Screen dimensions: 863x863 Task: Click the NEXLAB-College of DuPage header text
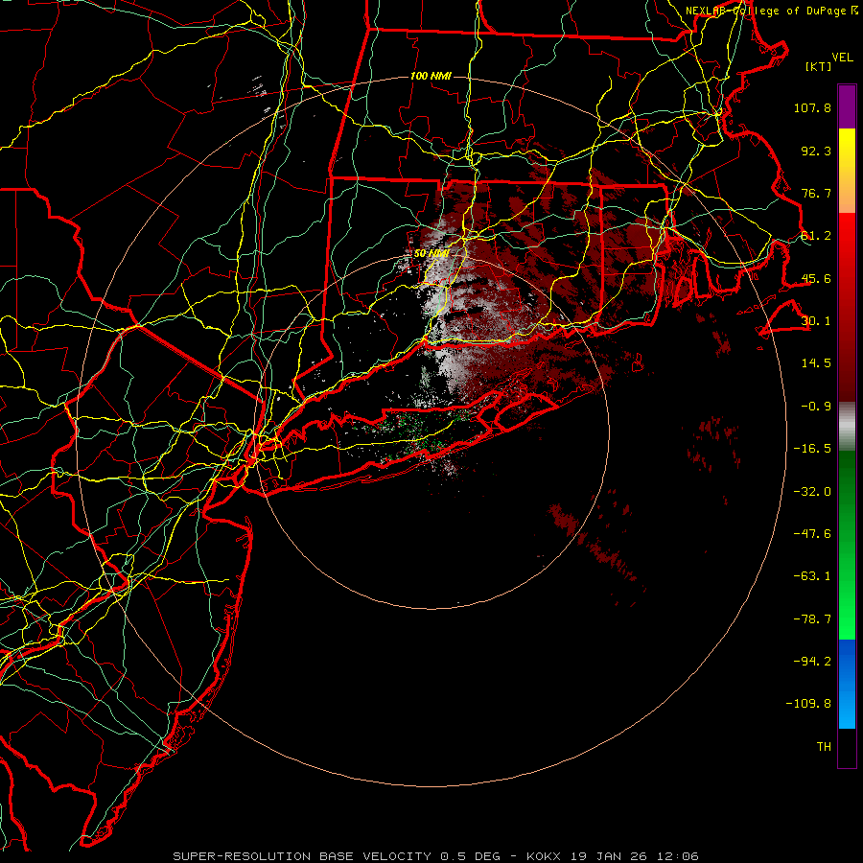(x=766, y=11)
